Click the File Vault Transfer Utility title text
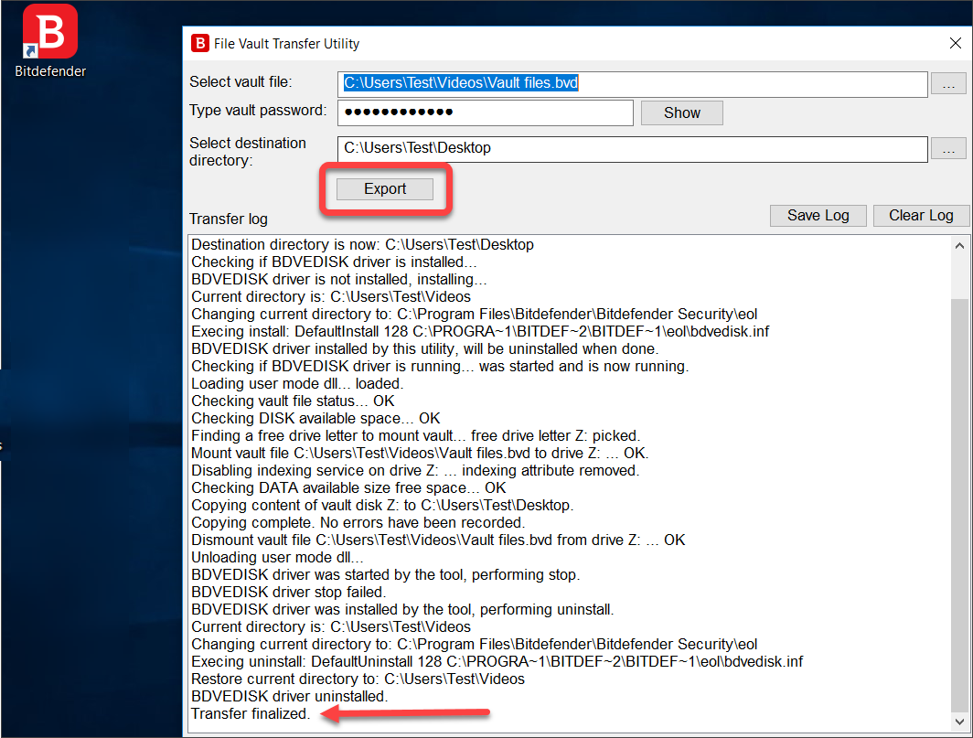The image size is (973, 738). (283, 43)
